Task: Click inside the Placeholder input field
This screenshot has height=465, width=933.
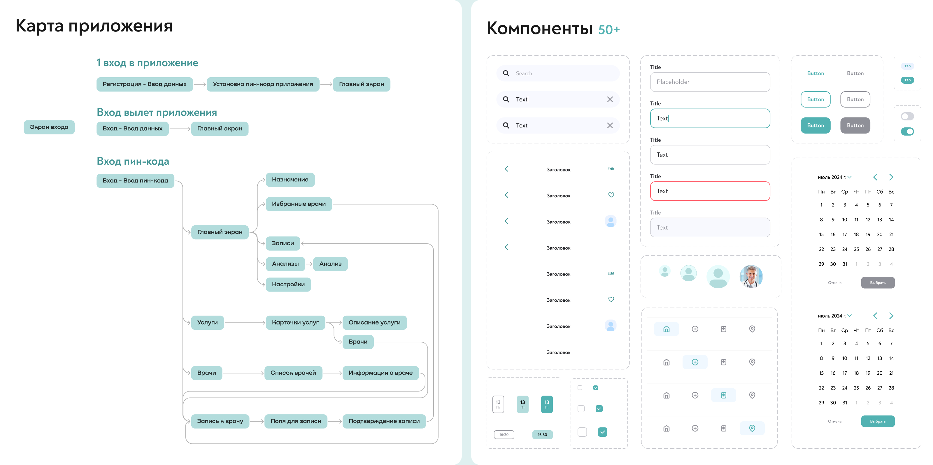Action: 710,82
